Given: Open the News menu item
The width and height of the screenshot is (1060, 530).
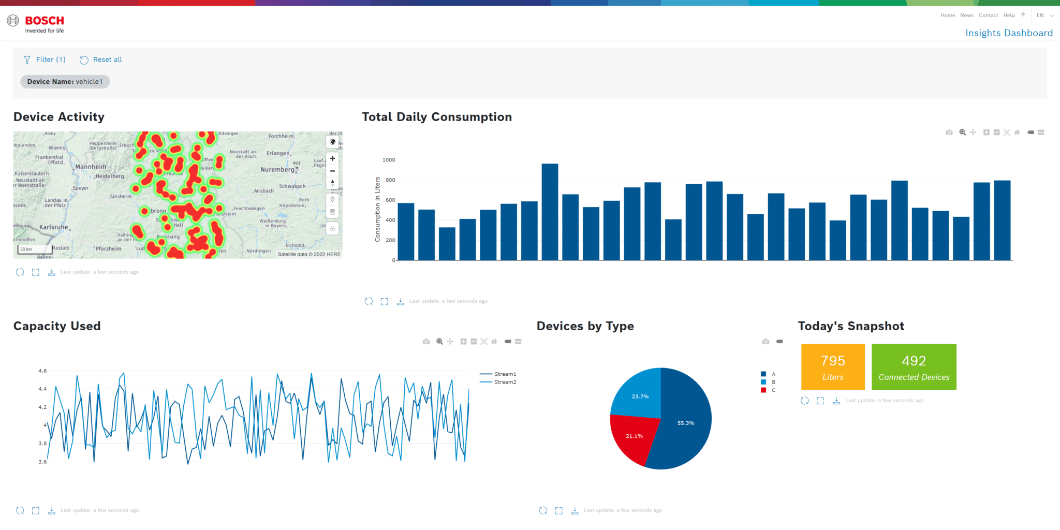Looking at the screenshot, I should coord(966,15).
